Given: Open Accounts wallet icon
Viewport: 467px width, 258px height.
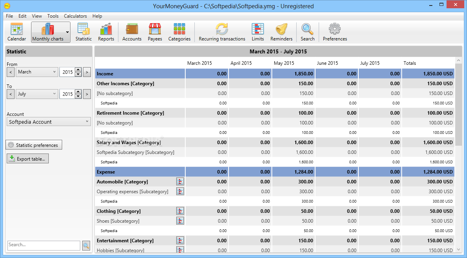Looking at the screenshot, I should [x=132, y=32].
